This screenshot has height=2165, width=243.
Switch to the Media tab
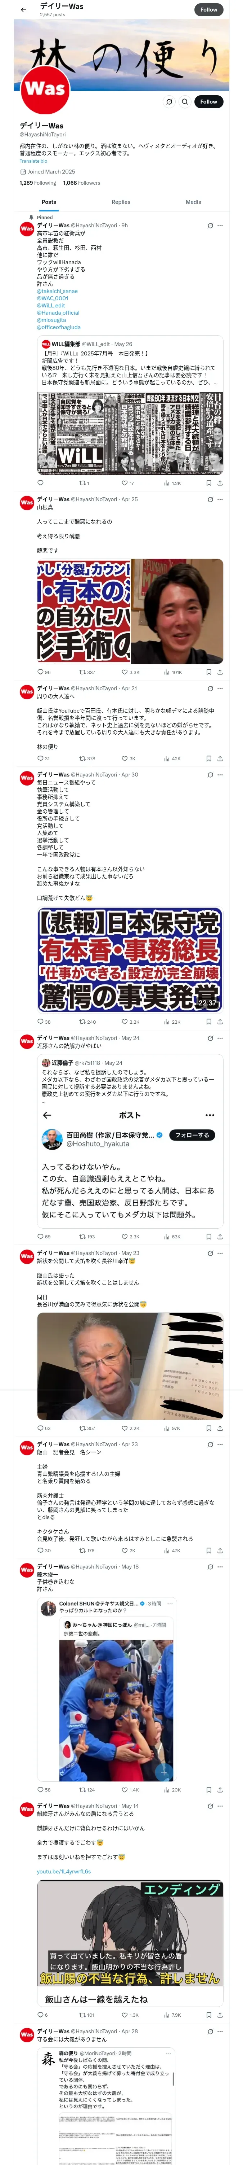[x=194, y=202]
